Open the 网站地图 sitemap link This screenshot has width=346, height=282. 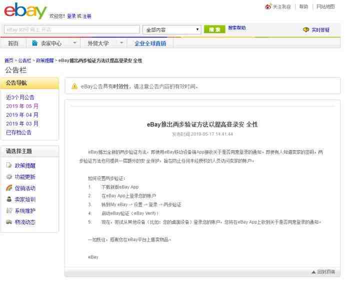pos(325,6)
